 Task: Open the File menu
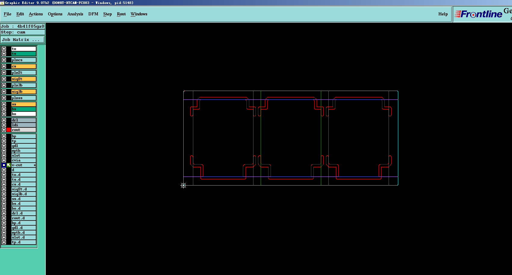8,14
